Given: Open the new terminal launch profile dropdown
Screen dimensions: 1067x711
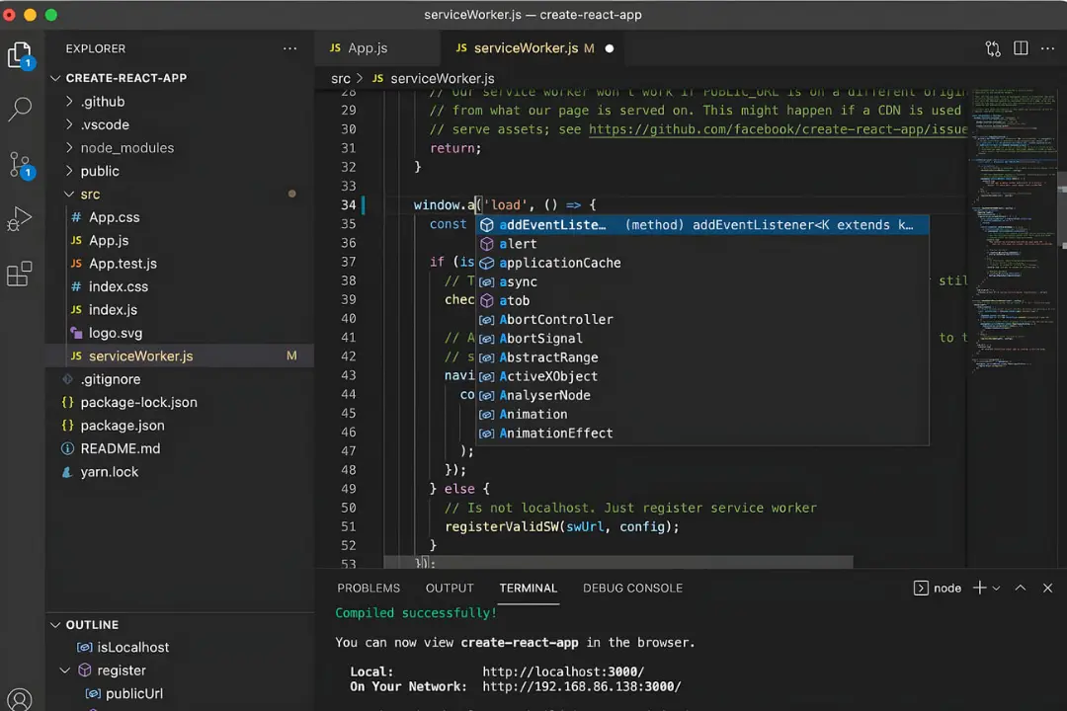Looking at the screenshot, I should (x=996, y=589).
